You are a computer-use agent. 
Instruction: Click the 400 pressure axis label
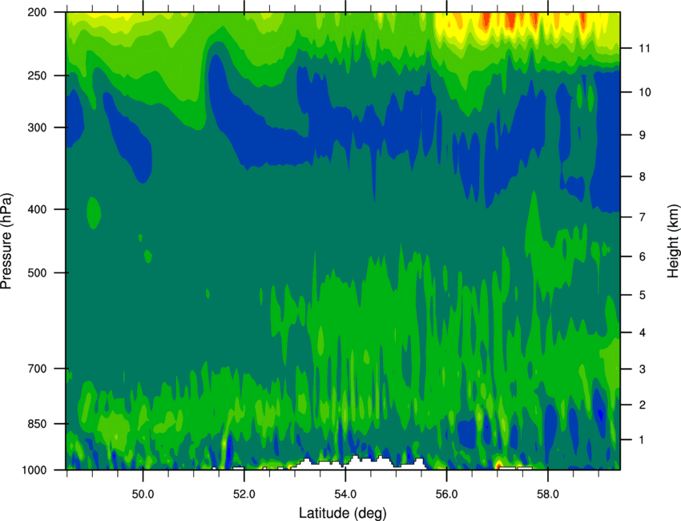pyautogui.click(x=38, y=209)
